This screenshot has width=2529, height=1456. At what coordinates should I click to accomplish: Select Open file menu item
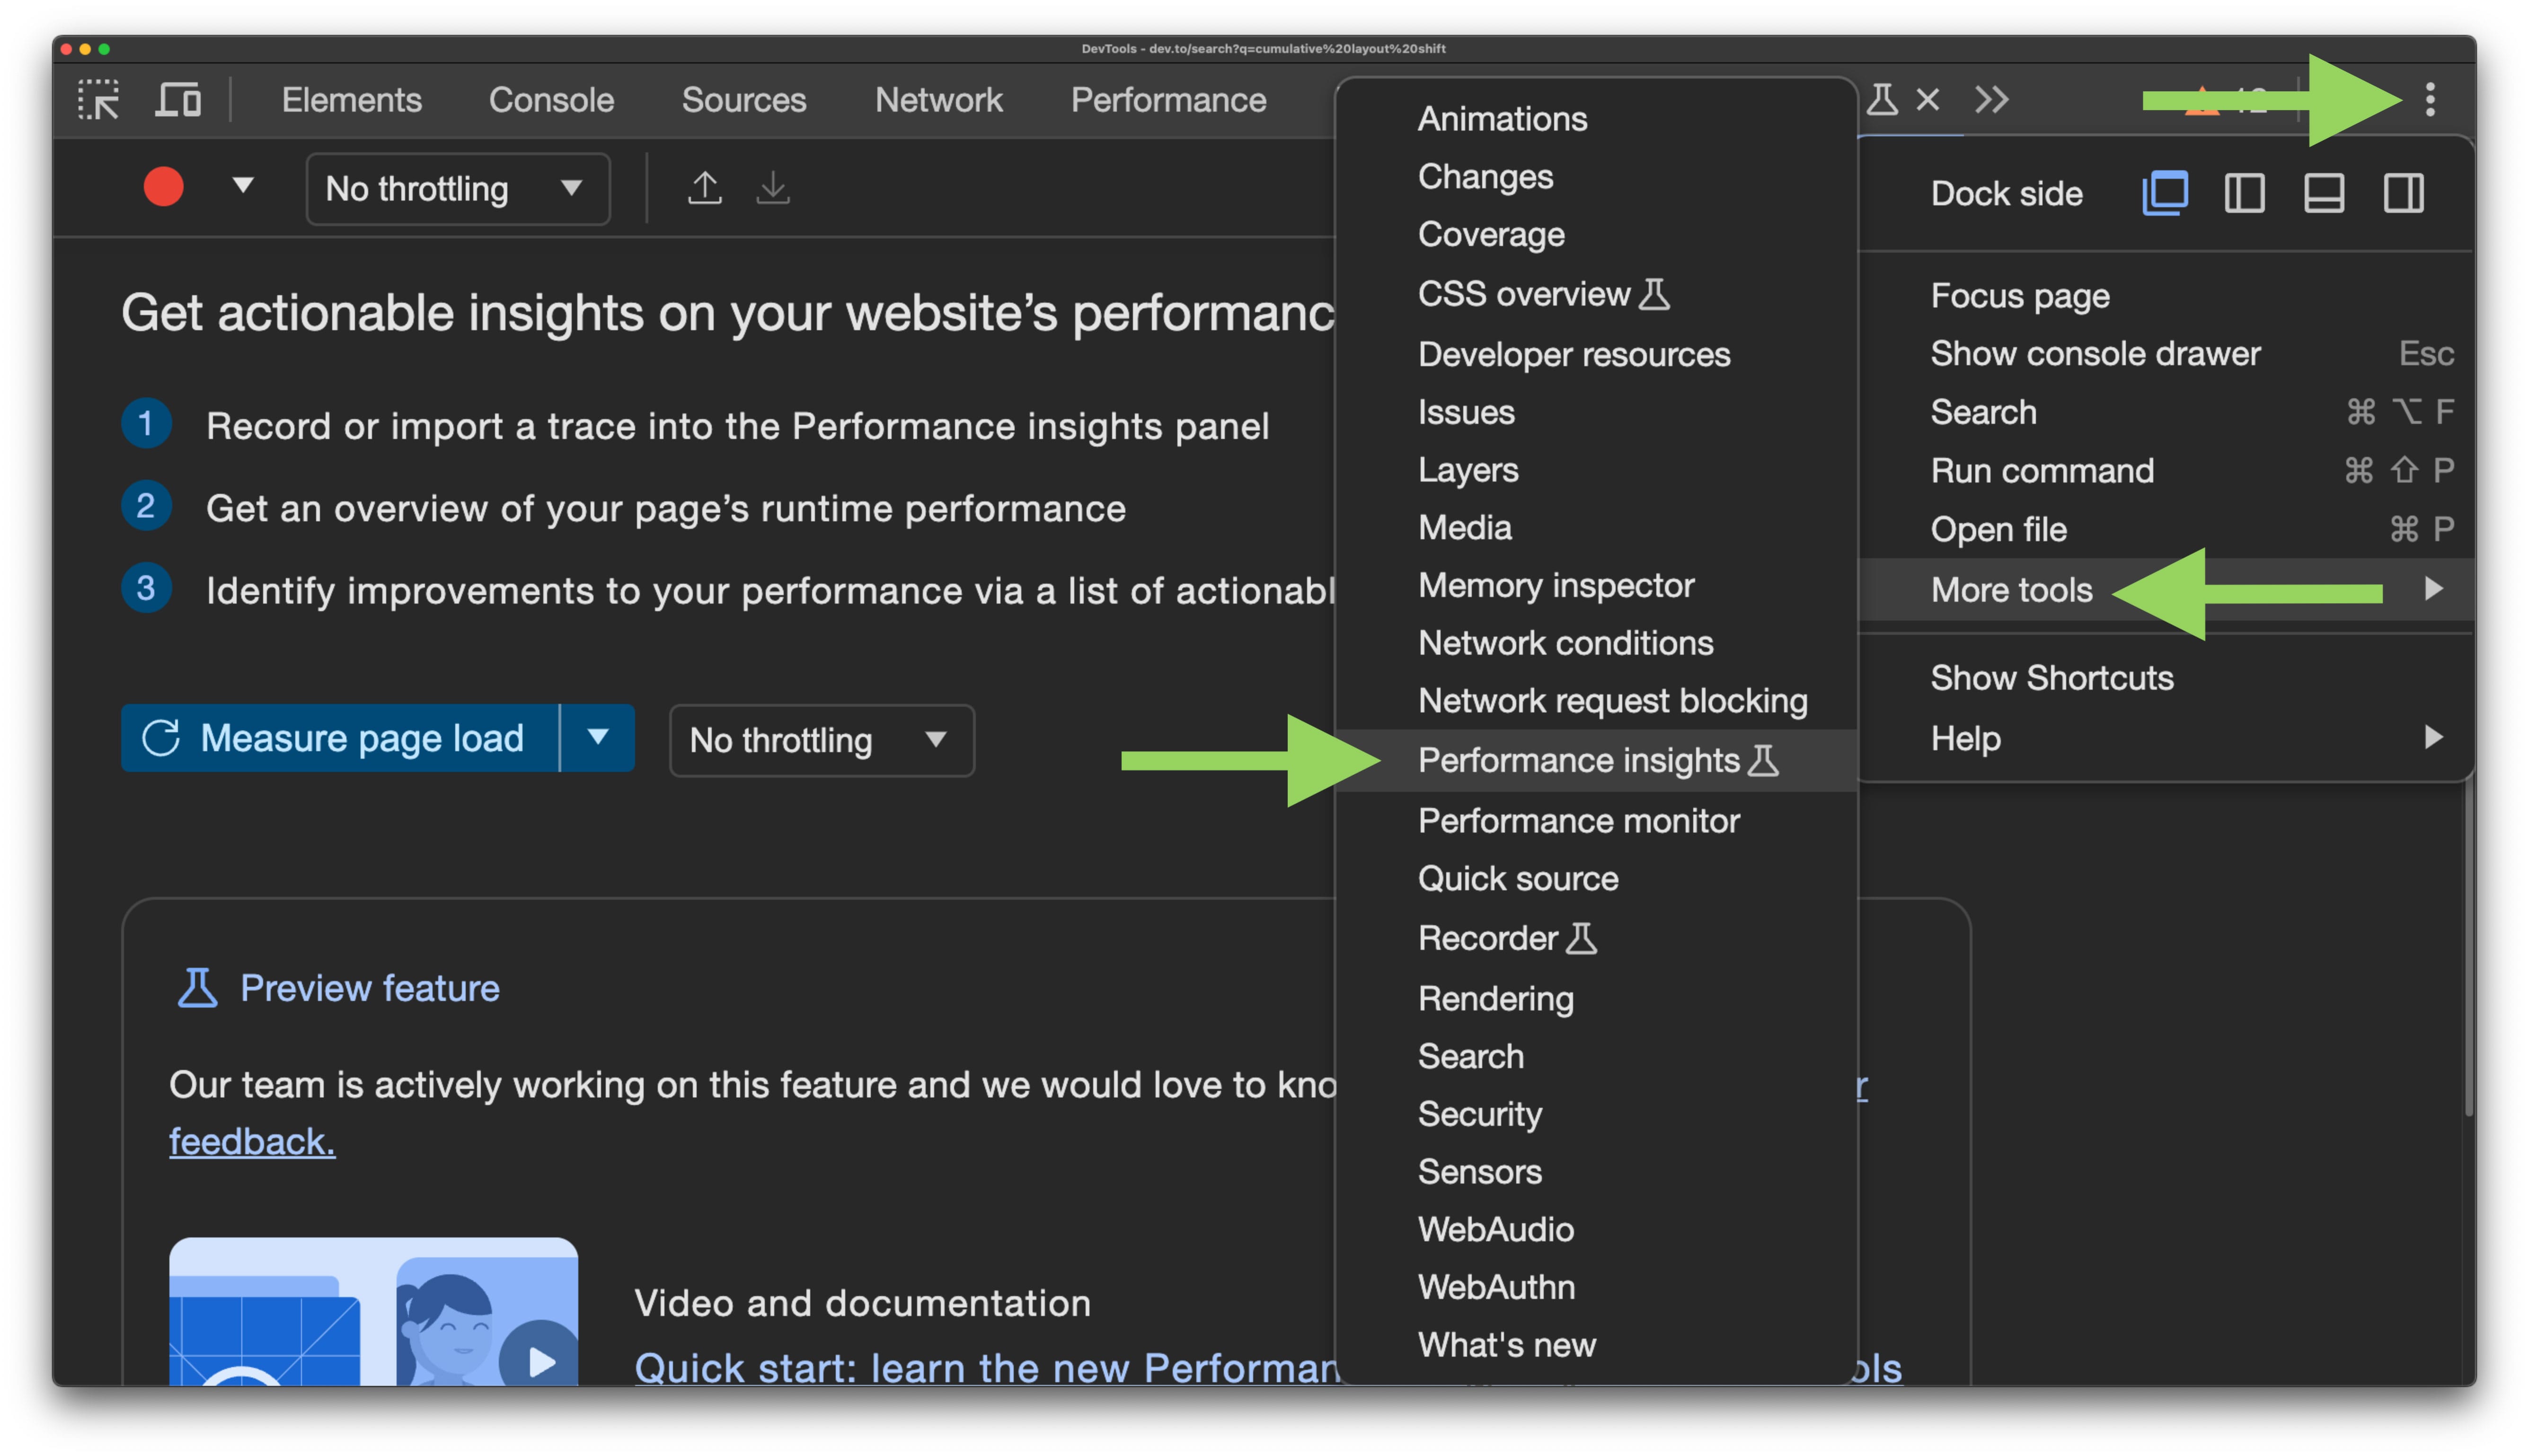[x=2166, y=530]
